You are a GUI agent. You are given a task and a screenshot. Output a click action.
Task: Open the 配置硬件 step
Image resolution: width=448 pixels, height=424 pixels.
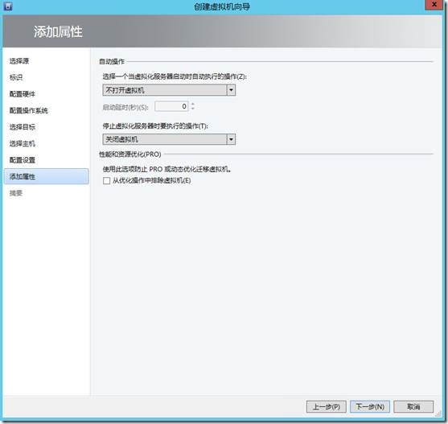(23, 94)
